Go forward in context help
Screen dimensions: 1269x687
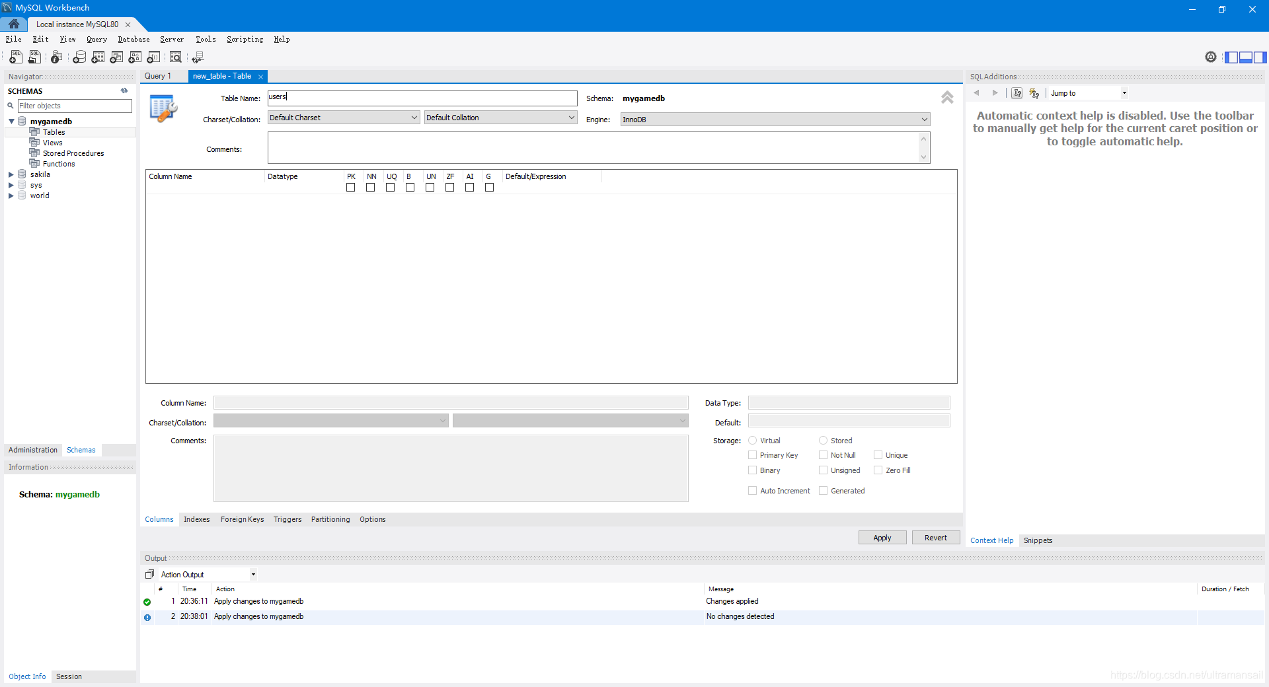pyautogui.click(x=995, y=93)
